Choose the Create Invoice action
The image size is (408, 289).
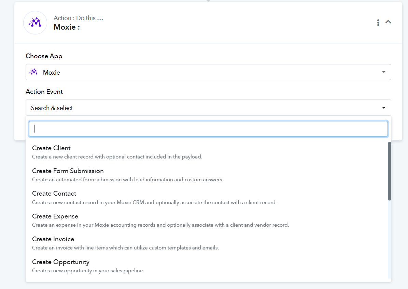[53, 239]
